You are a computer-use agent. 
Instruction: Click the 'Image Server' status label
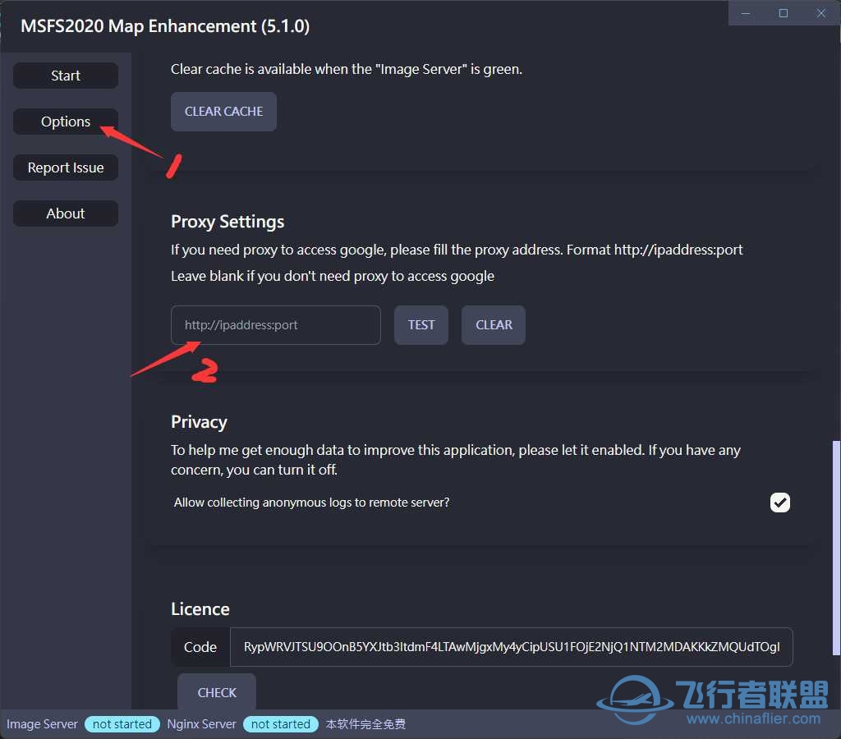click(42, 724)
